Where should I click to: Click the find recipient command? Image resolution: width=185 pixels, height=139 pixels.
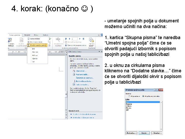pyautogui.click(x=73, y=42)
